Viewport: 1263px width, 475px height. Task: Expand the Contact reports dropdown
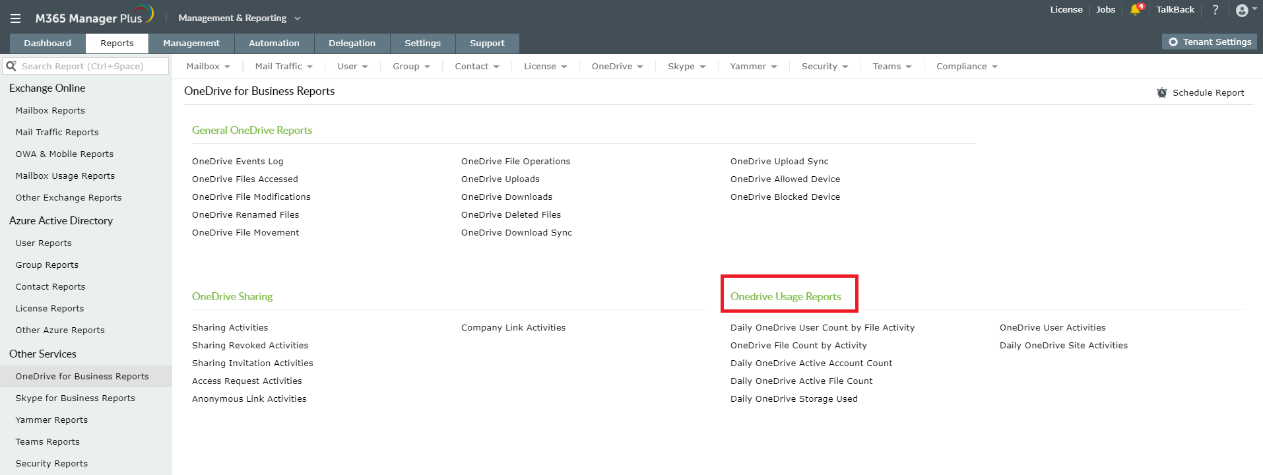(x=477, y=67)
